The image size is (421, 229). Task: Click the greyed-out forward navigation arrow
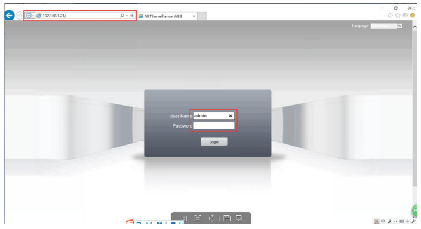tap(19, 16)
